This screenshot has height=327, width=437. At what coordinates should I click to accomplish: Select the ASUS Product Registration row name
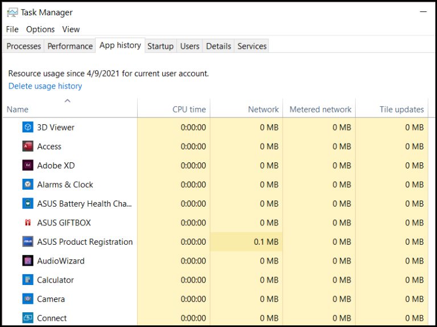[85, 242]
